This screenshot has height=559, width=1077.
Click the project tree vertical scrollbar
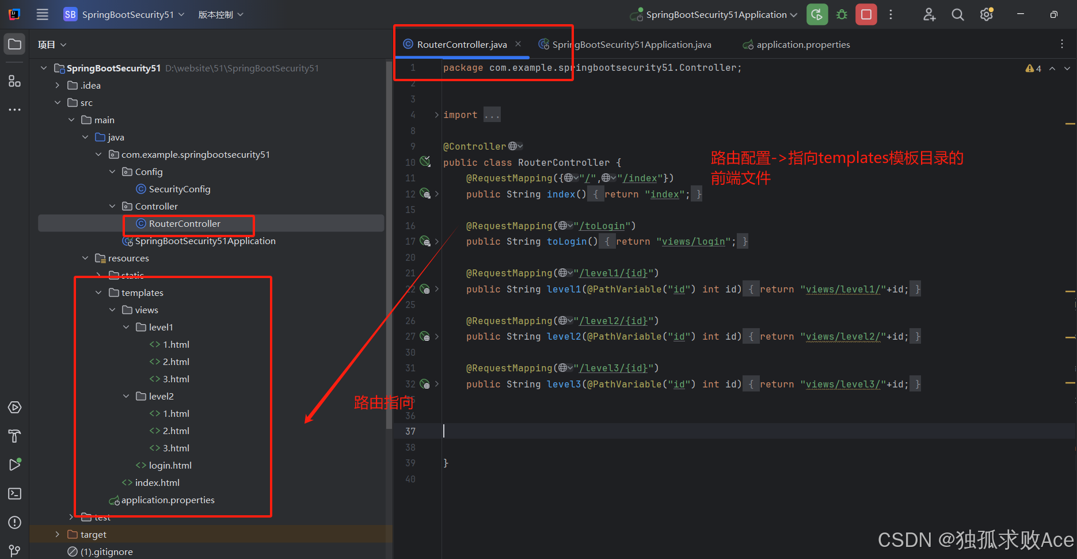(x=389, y=245)
